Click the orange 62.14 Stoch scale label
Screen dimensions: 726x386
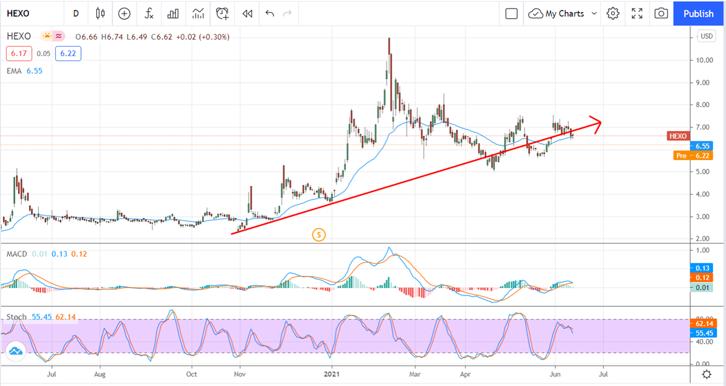pyautogui.click(x=702, y=324)
